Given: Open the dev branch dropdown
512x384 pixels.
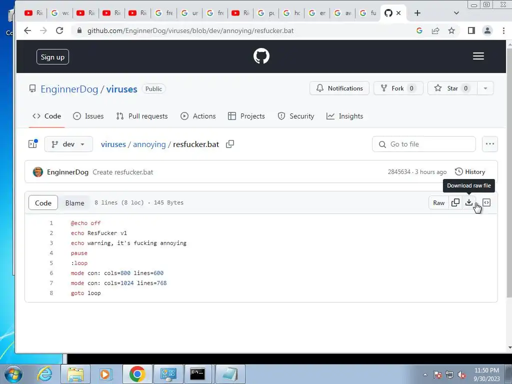Looking at the screenshot, I should [x=68, y=144].
